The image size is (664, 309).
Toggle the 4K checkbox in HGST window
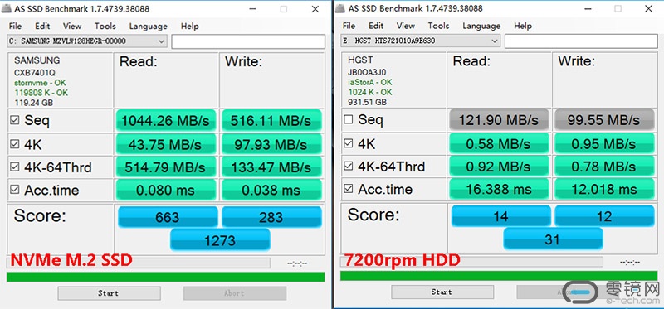pyautogui.click(x=349, y=143)
